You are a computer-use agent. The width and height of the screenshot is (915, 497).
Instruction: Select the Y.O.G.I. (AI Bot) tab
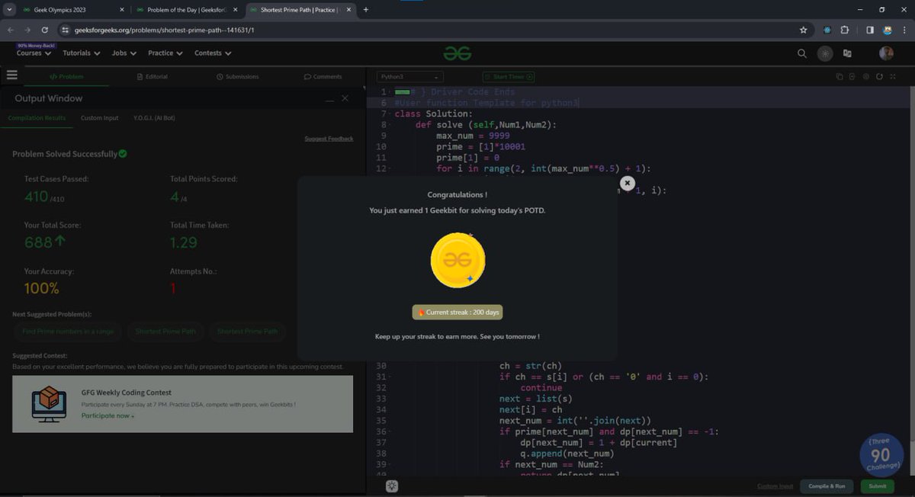(154, 118)
